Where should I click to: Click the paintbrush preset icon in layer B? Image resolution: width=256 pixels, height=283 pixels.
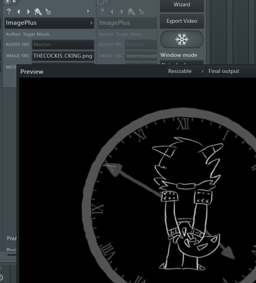38,12
